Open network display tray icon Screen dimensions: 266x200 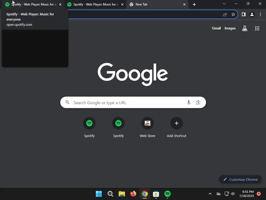pos(227,194)
